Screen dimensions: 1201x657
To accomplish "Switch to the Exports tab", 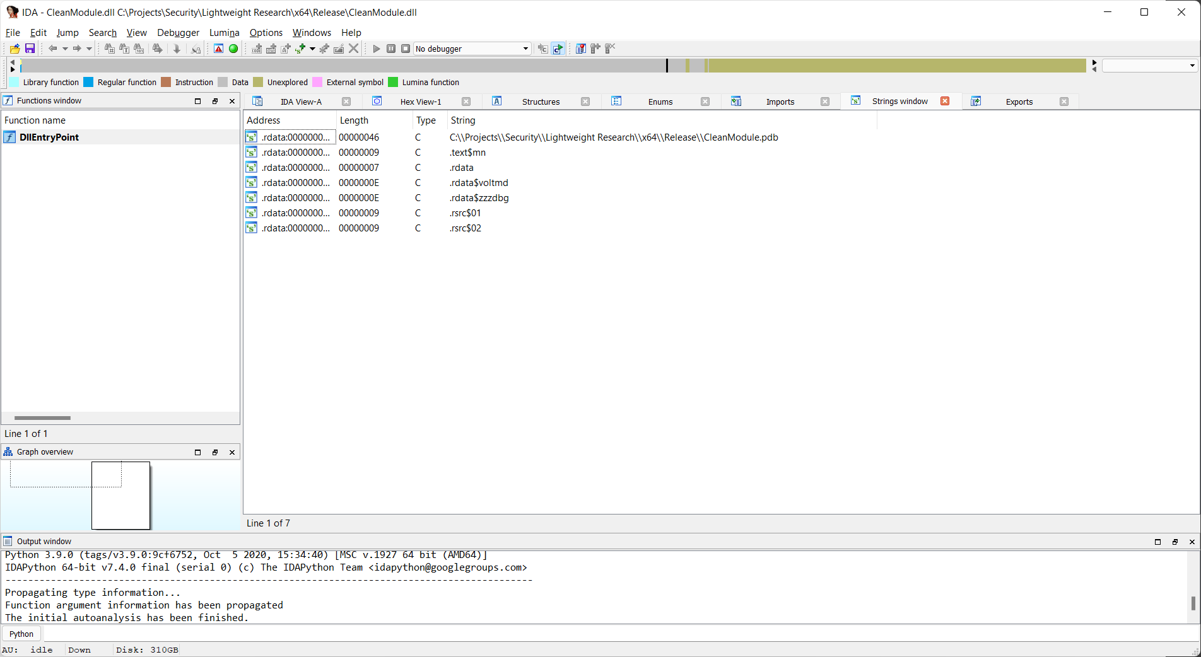I will pyautogui.click(x=1019, y=102).
